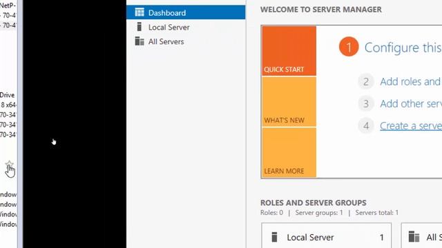Click 'Server groups: 1' text
The width and height of the screenshot is (442, 248).
coord(319,213)
